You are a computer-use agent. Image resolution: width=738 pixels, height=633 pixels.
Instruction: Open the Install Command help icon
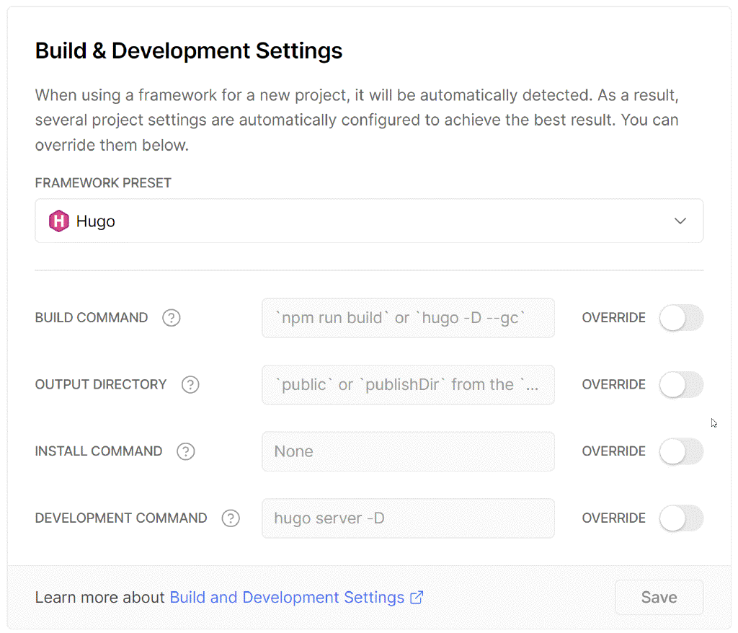click(185, 451)
